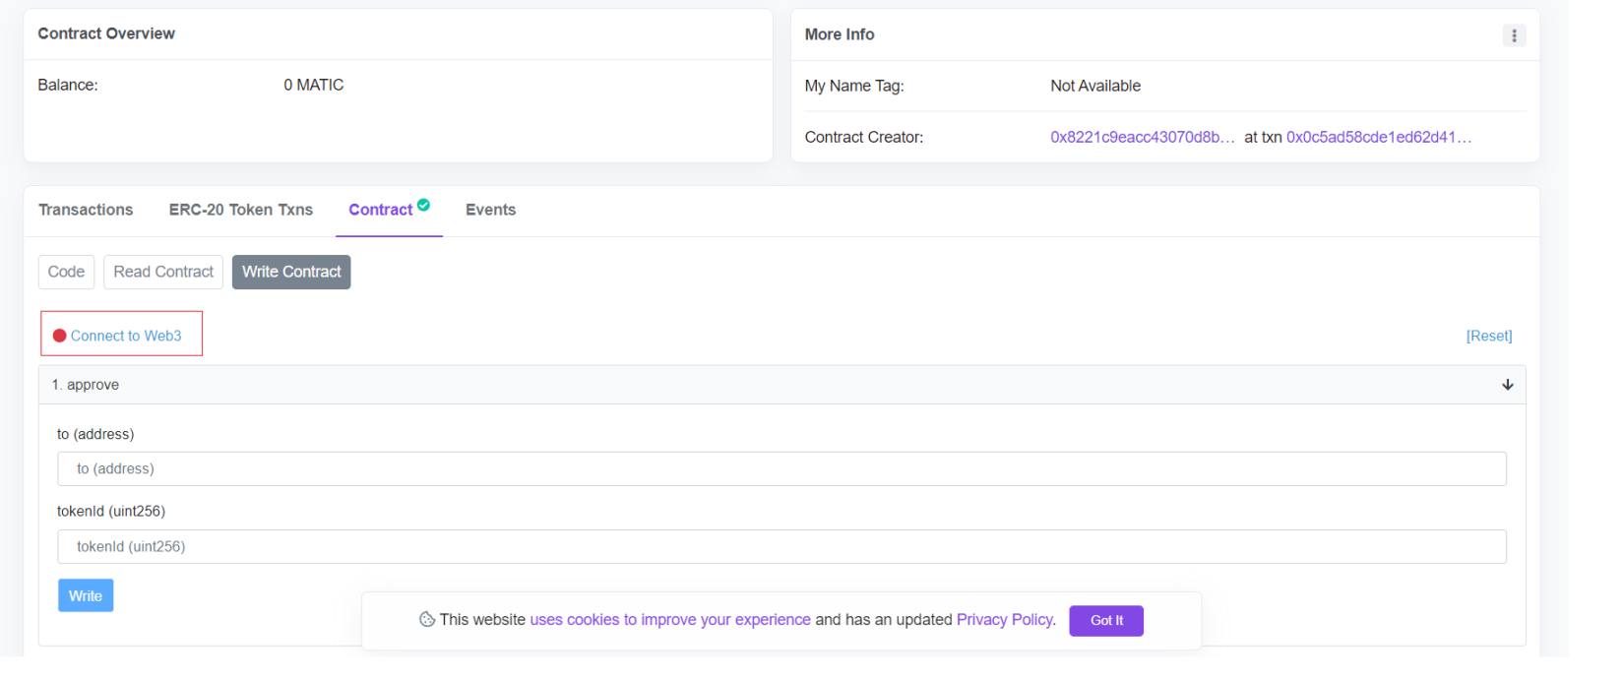This screenshot has height=679, width=1624.
Task: Click the cookie icon in the notice banner
Action: pos(427,619)
